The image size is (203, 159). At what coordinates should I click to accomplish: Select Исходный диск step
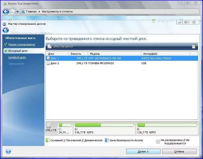click(18, 51)
